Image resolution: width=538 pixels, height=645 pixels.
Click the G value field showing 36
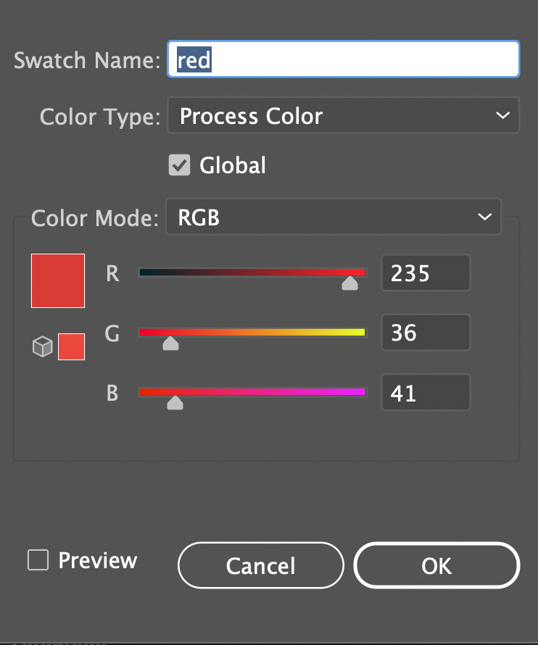(x=426, y=333)
